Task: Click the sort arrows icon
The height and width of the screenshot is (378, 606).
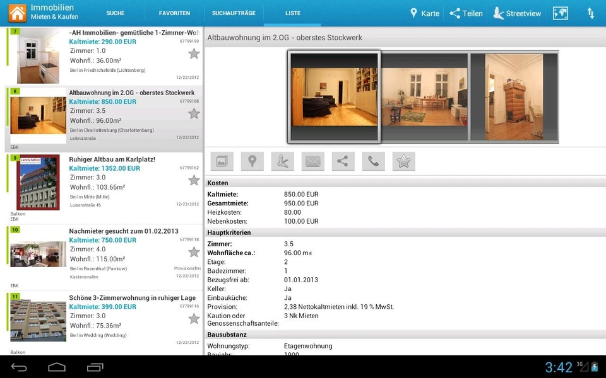Action: (591, 13)
